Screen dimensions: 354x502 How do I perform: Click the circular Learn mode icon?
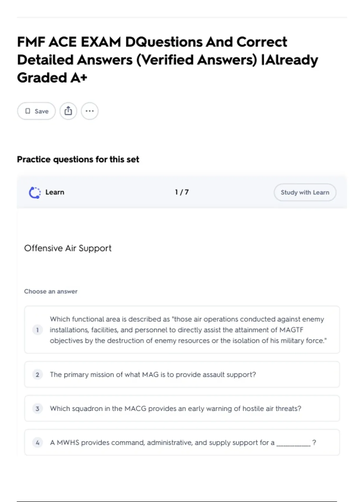click(35, 193)
